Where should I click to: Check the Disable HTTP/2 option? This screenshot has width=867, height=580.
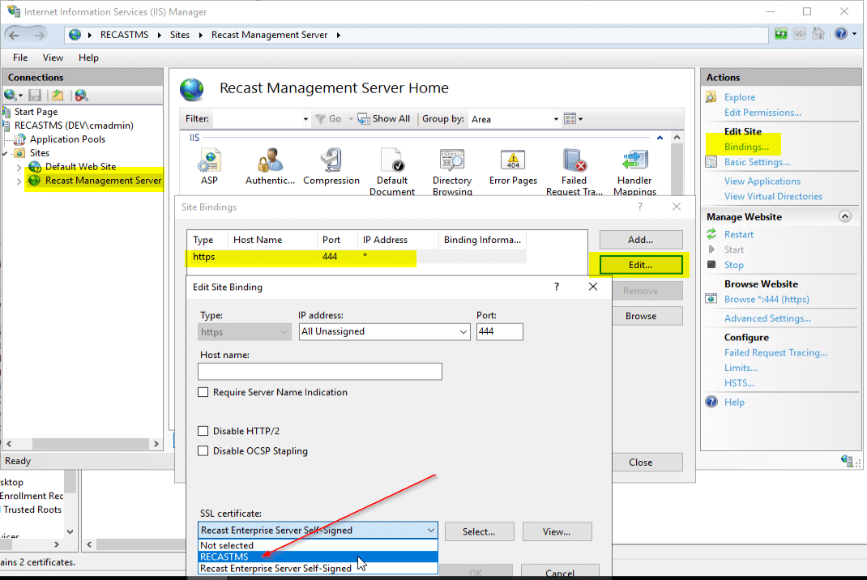click(203, 431)
